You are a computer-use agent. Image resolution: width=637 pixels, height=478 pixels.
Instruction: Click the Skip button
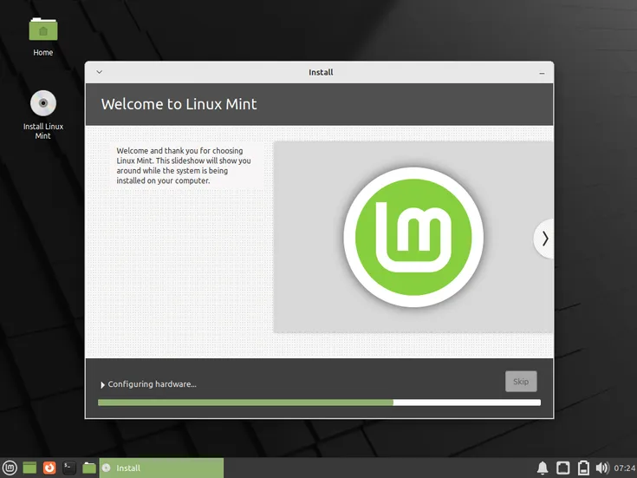(521, 381)
